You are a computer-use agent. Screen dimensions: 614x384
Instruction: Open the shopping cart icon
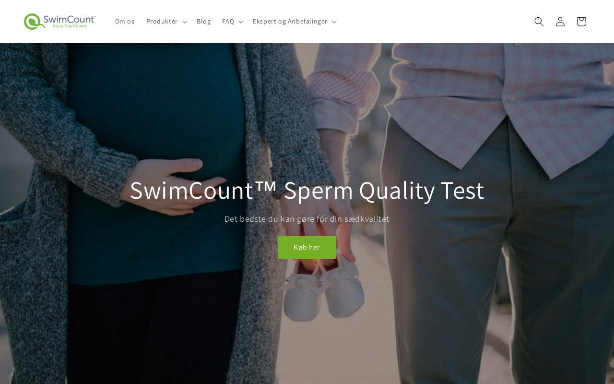coord(581,22)
